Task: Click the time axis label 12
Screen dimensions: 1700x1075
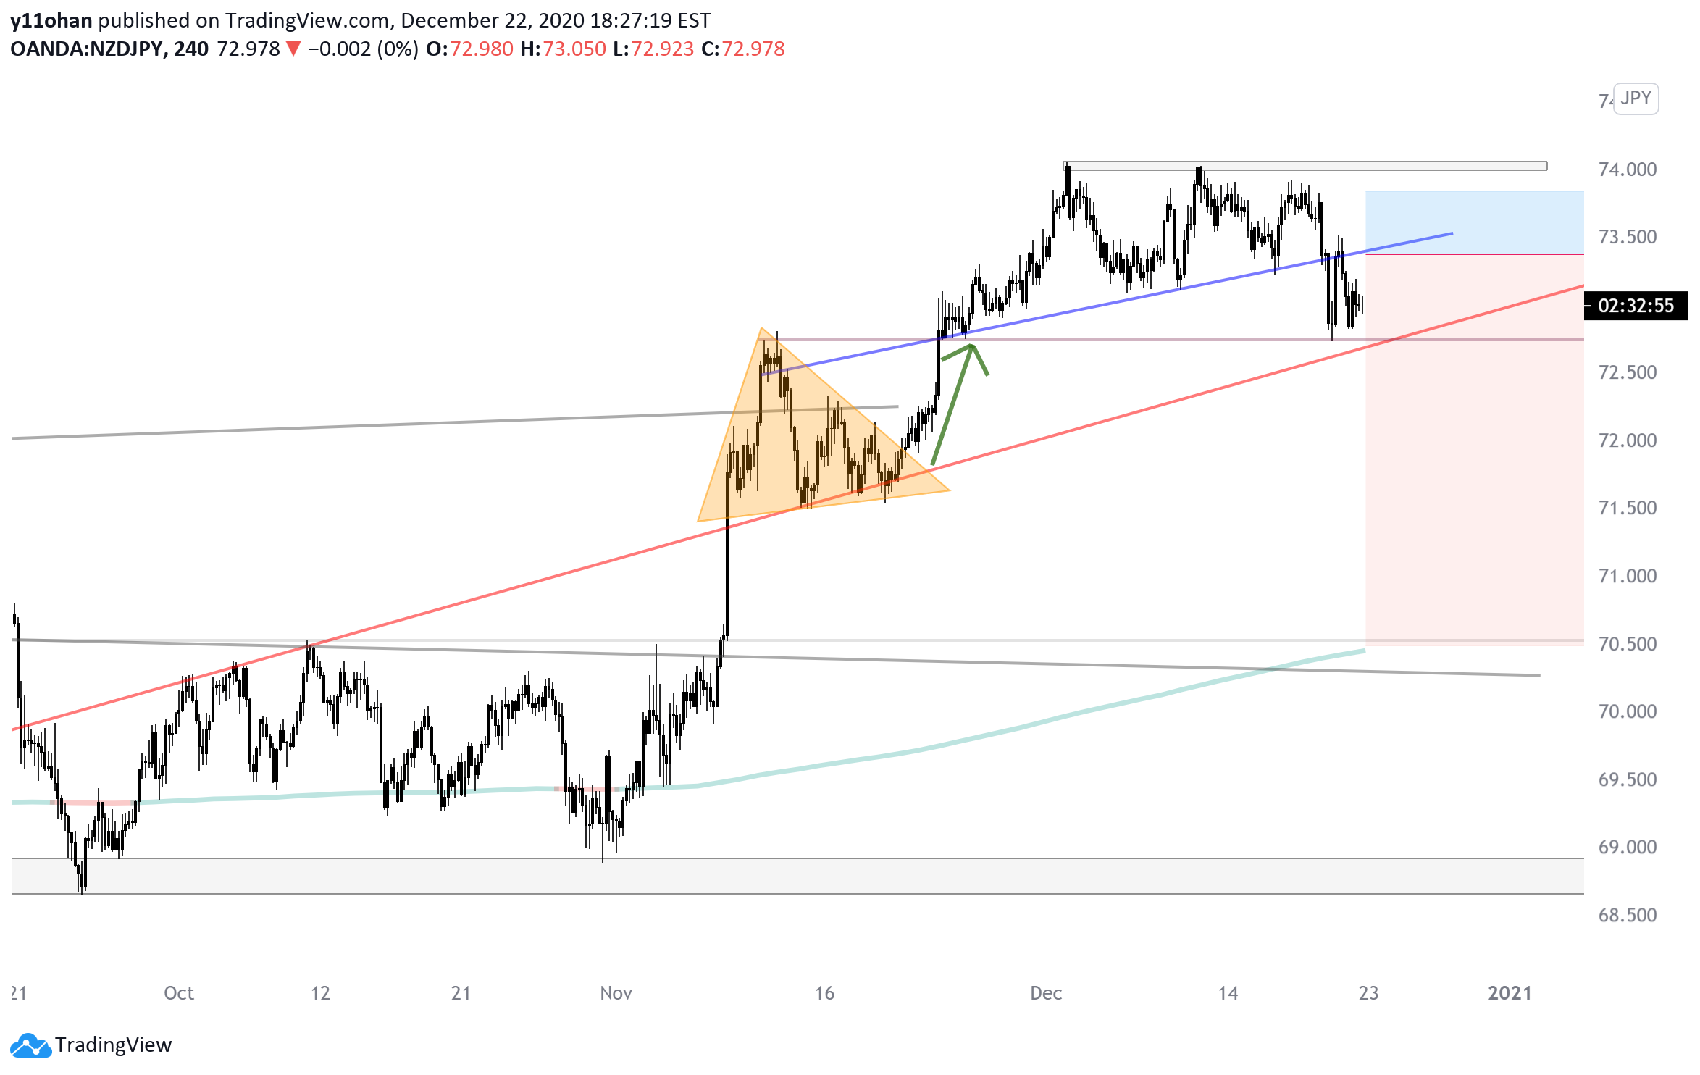Action: [x=321, y=993]
